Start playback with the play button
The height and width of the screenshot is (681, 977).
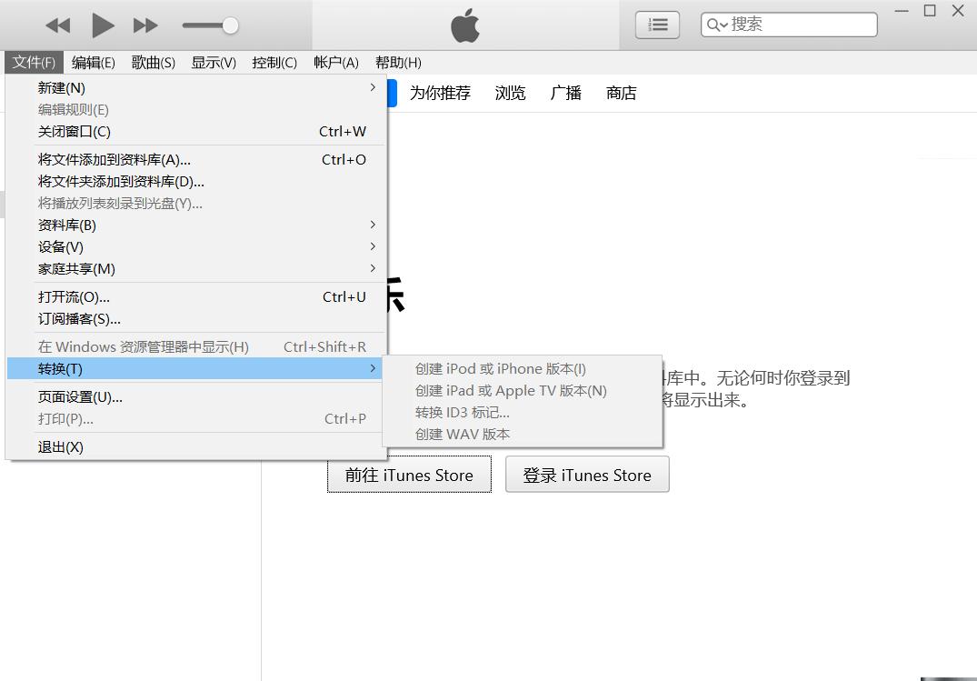[103, 25]
